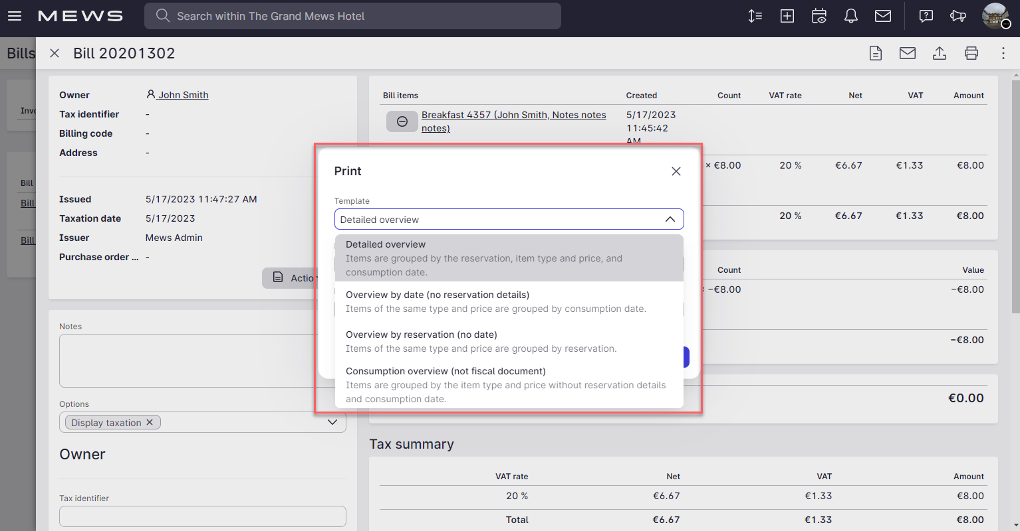Open the bill document icon

pyautogui.click(x=876, y=53)
